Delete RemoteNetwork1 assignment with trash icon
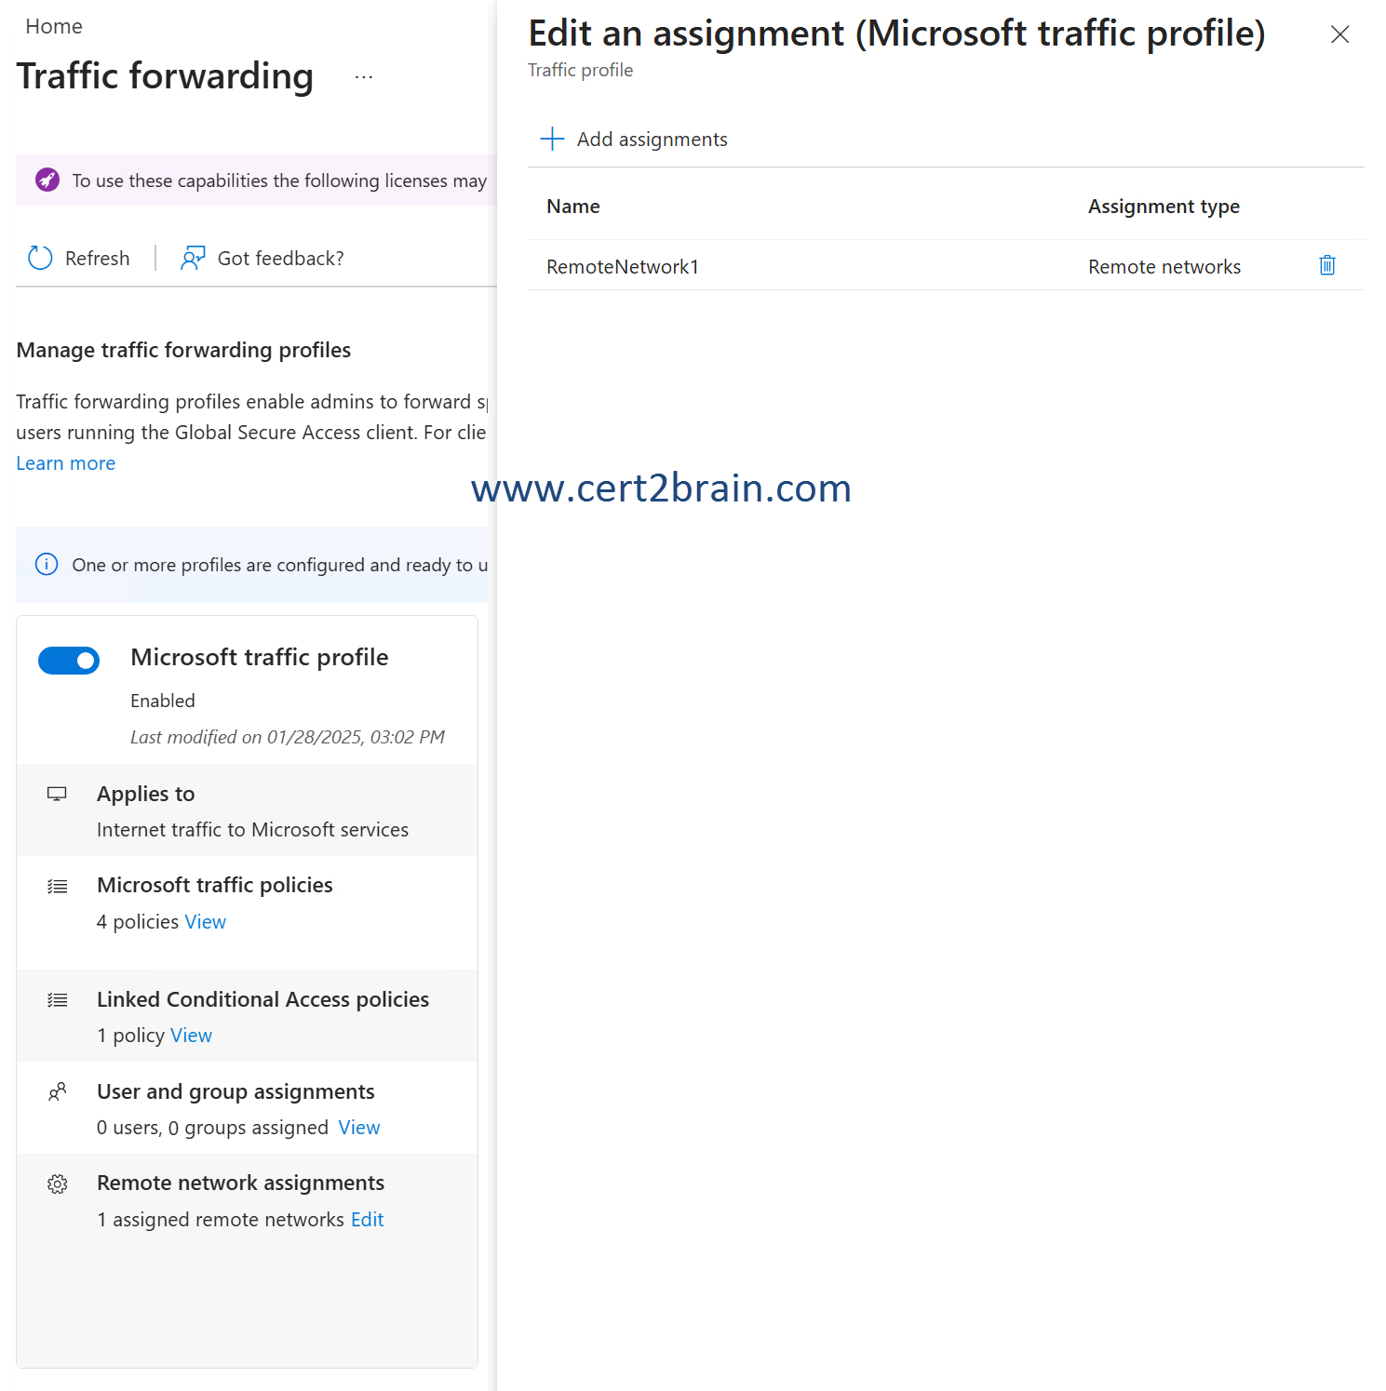Viewport: 1386px width, 1391px height. tap(1326, 266)
